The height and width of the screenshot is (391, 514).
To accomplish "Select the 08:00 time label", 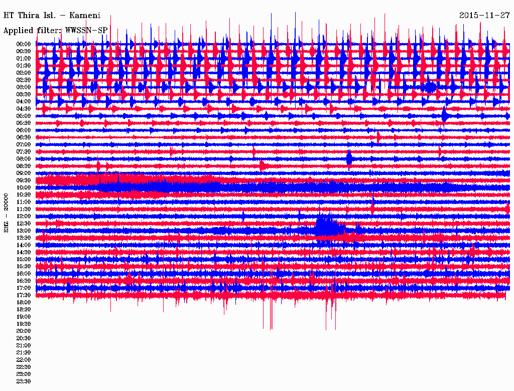I will 24,159.
